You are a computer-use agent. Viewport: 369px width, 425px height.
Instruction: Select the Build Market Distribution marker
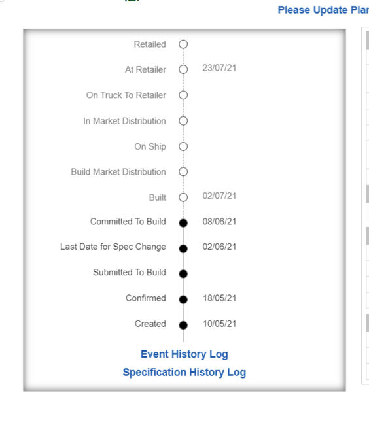pos(183,171)
